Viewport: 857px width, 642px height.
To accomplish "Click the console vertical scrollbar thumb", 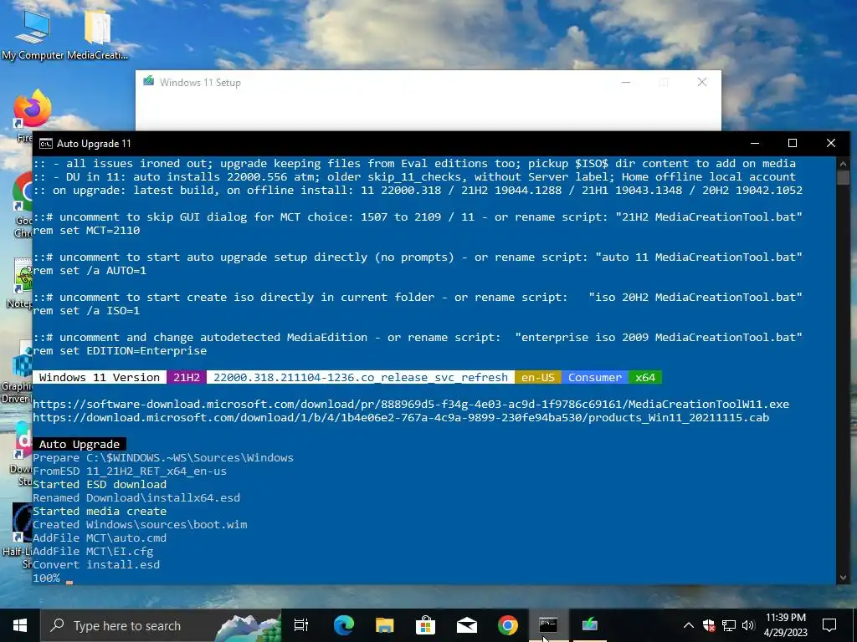I will tap(843, 177).
